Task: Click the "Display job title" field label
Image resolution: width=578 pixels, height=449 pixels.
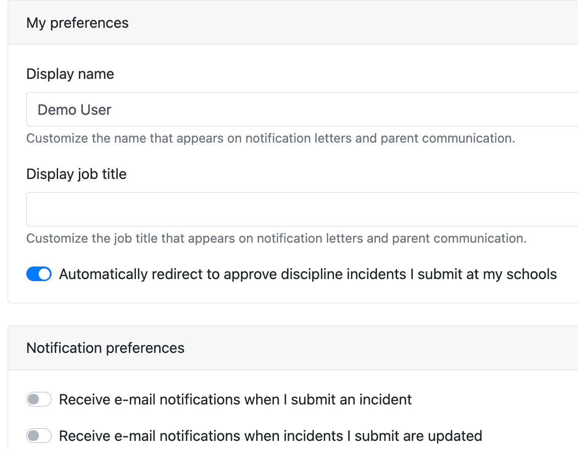Action: click(76, 174)
